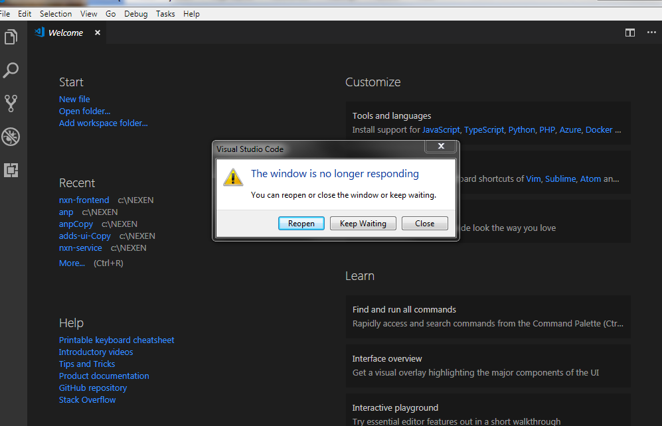Click the warning icon in the dialog
This screenshot has width=662, height=426.
[233, 177]
